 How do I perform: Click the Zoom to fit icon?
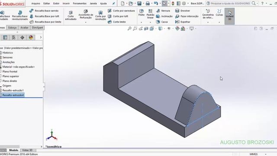[129, 29]
